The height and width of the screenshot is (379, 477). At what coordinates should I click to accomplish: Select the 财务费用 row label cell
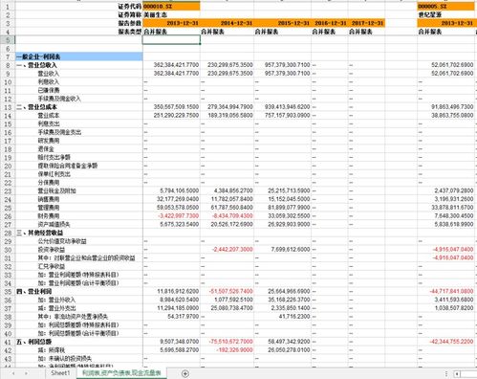click(49, 216)
